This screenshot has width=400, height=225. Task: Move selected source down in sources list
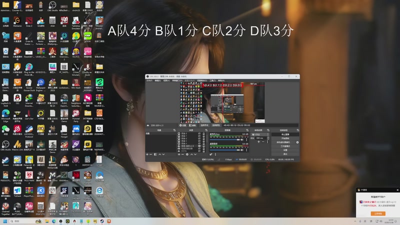(195, 154)
